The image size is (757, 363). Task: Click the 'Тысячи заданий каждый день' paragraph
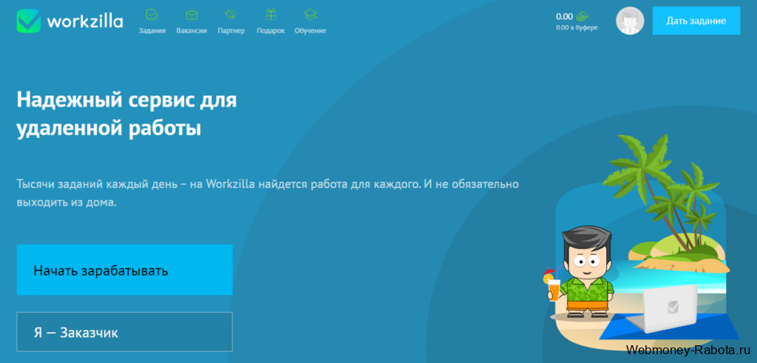[268, 193]
